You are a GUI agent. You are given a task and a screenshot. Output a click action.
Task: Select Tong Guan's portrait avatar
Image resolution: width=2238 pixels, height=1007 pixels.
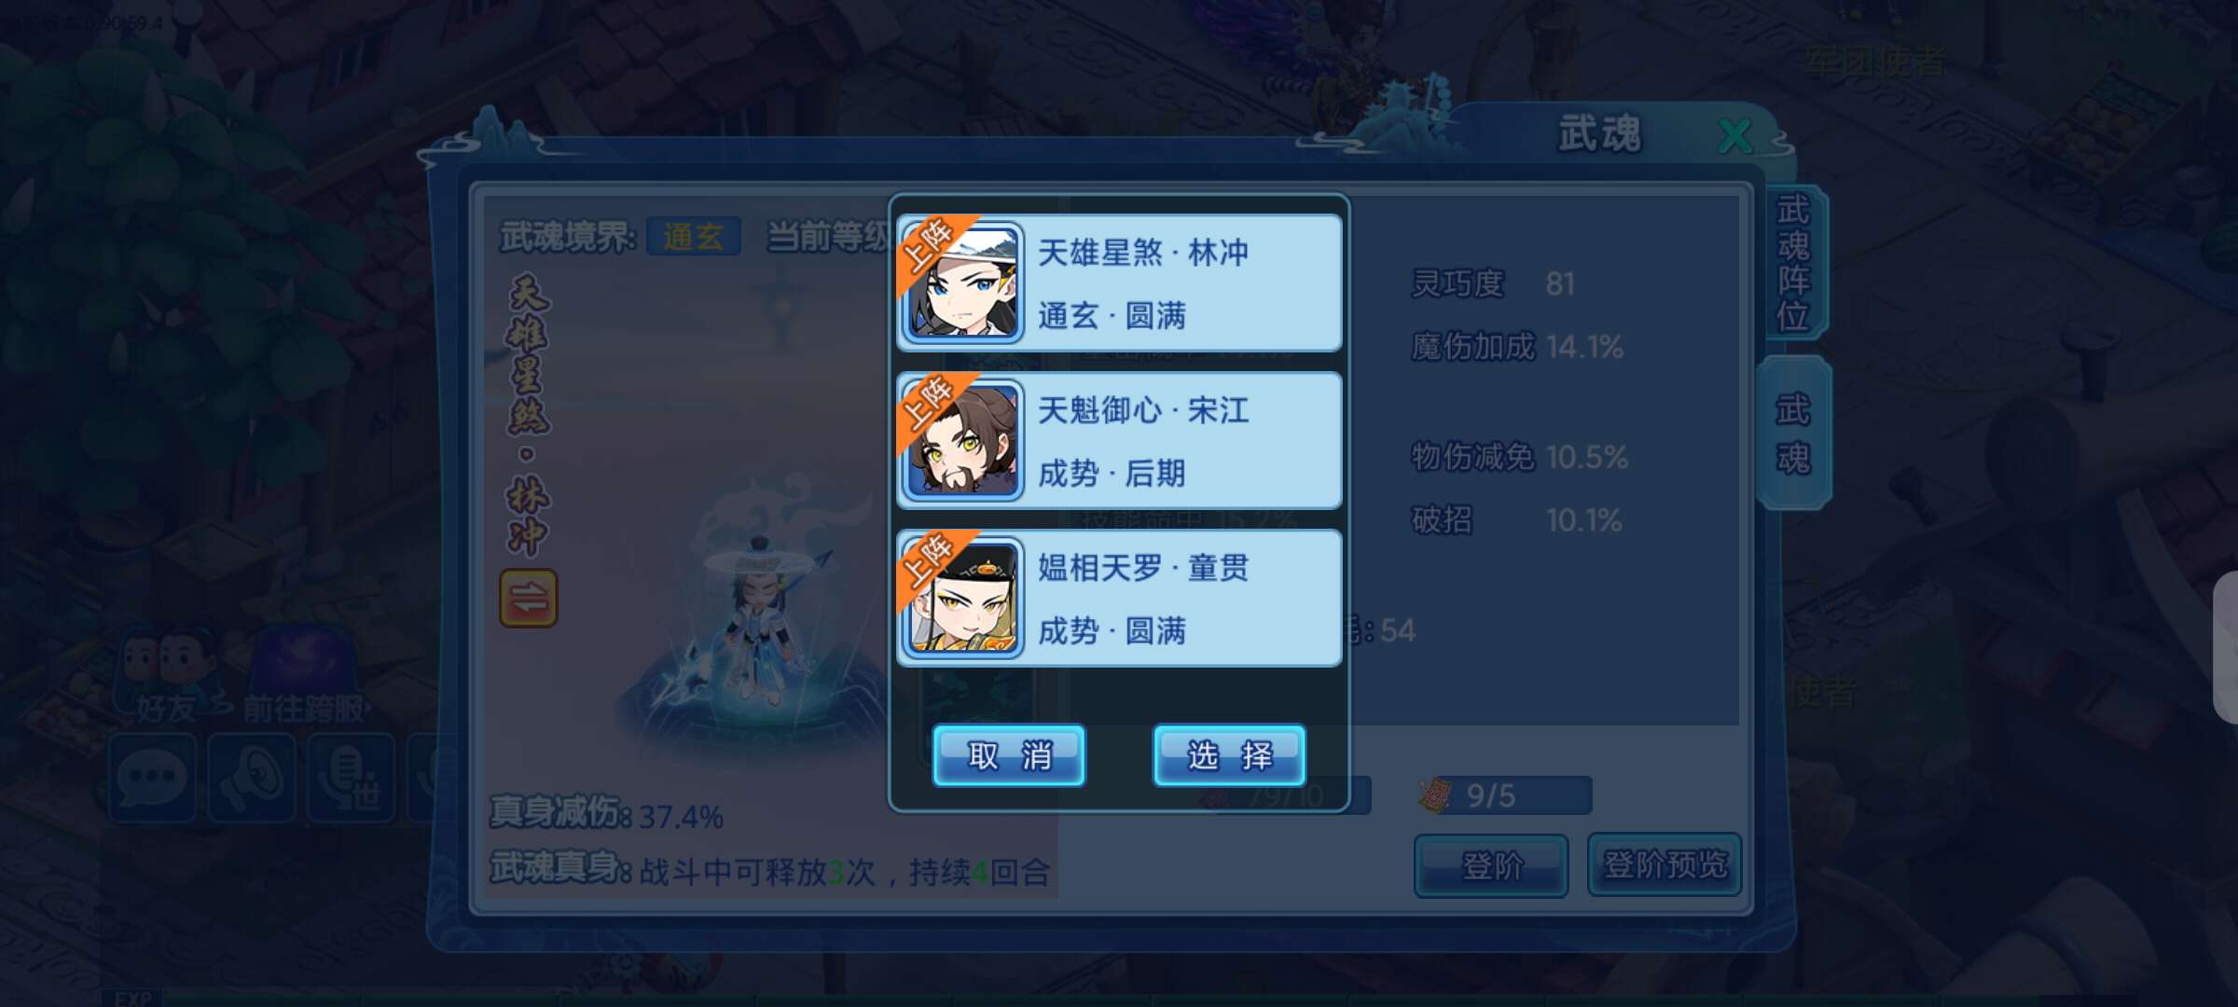(963, 599)
